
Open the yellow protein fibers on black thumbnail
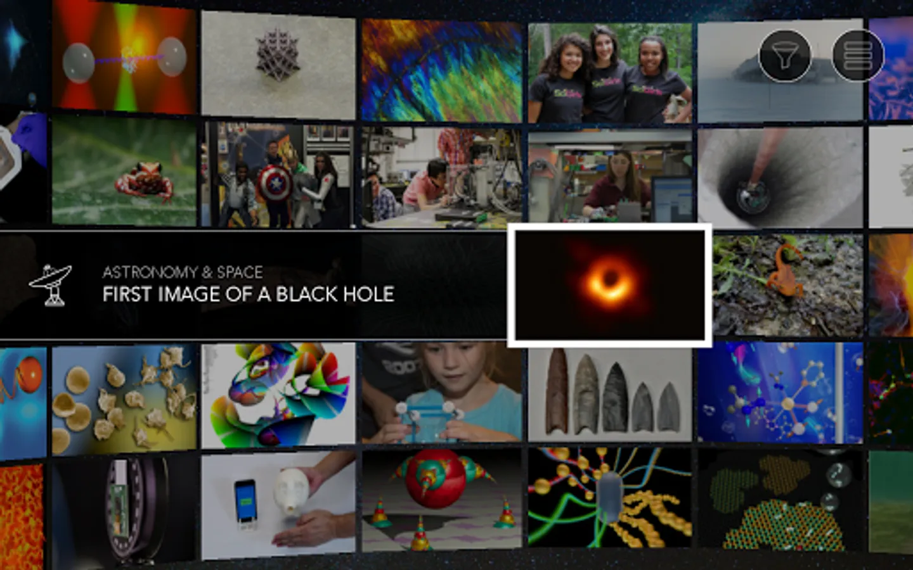point(610,497)
